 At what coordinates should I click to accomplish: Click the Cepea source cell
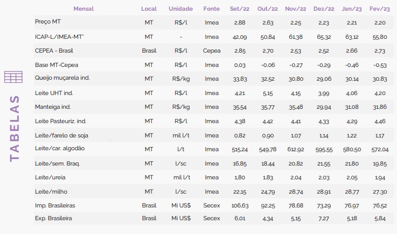tap(212, 51)
